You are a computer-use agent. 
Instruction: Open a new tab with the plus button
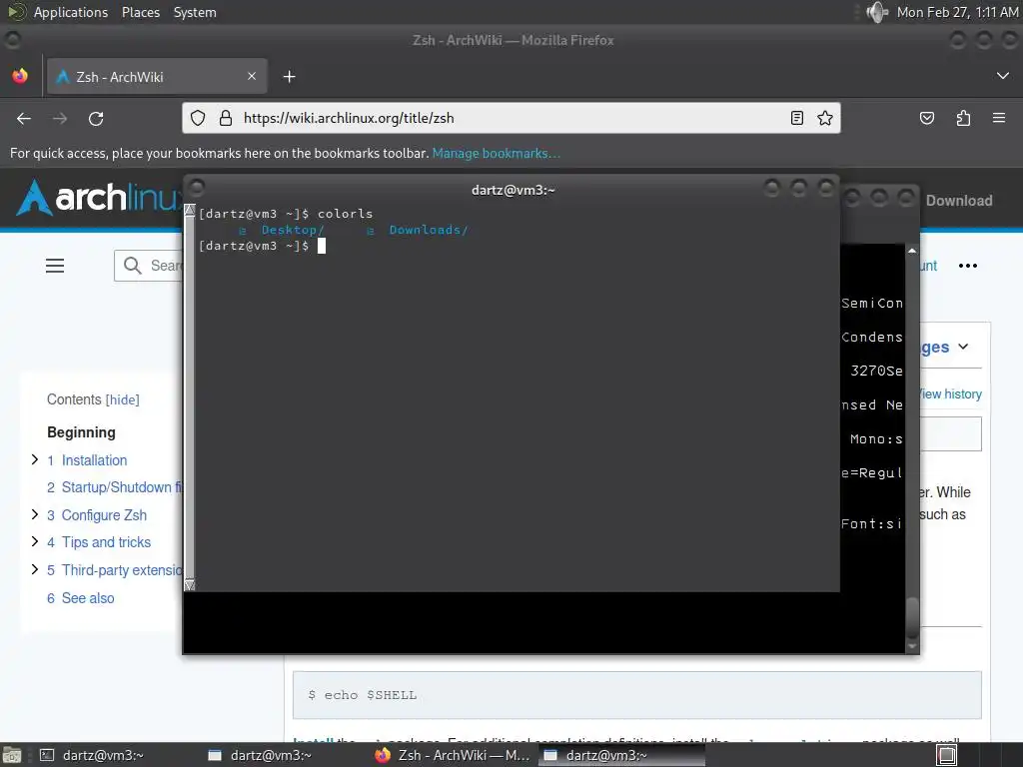pyautogui.click(x=289, y=77)
